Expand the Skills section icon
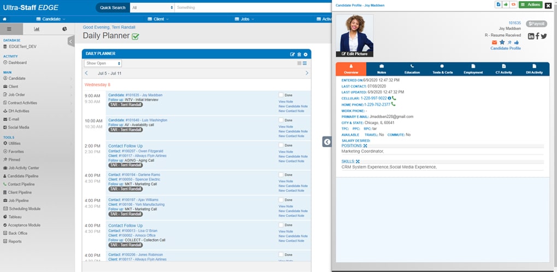 pos(357,161)
